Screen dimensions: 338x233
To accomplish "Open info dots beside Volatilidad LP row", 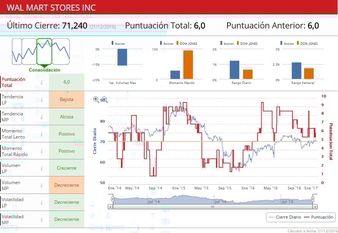I will [x=42, y=202].
